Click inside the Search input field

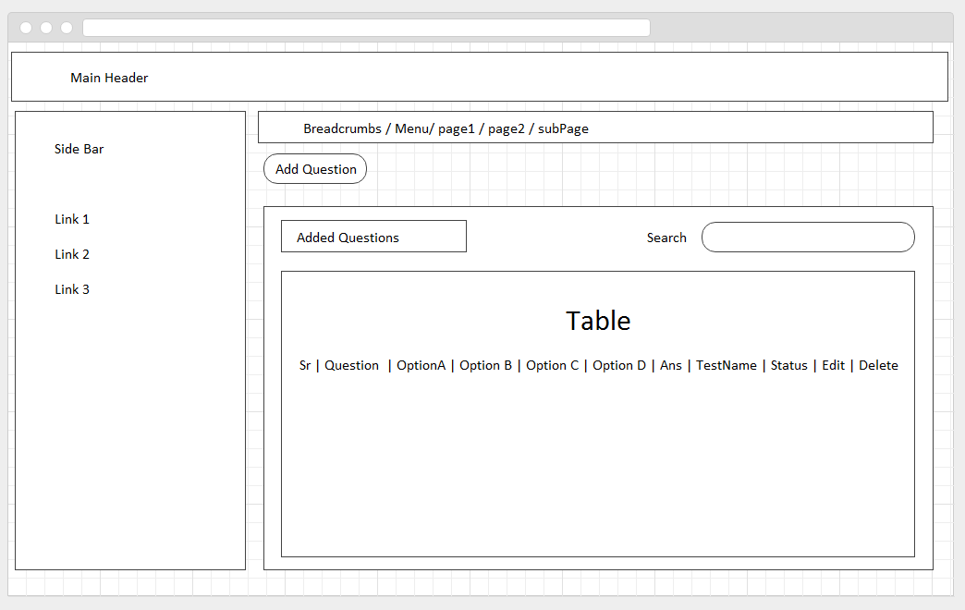point(807,238)
